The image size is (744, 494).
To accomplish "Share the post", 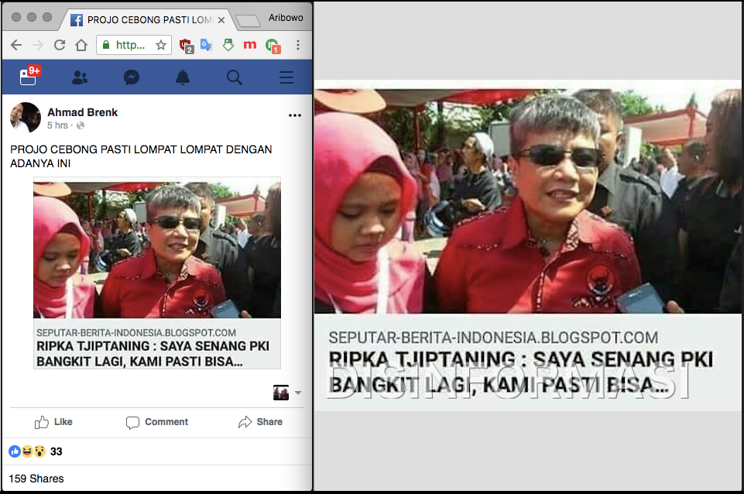I will (260, 422).
